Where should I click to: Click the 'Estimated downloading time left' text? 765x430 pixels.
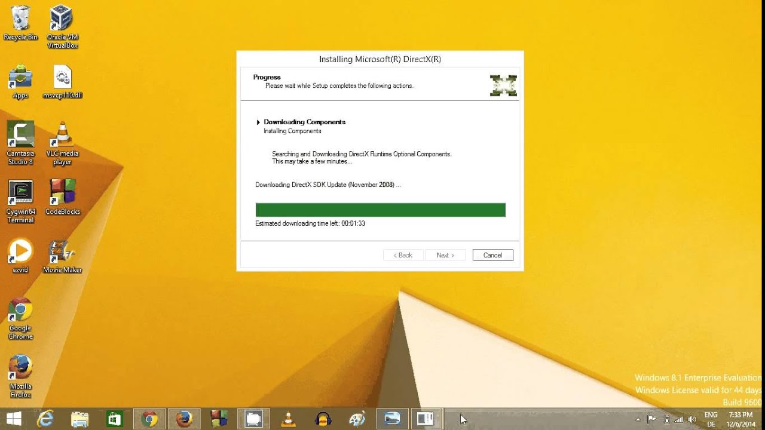[x=310, y=223]
